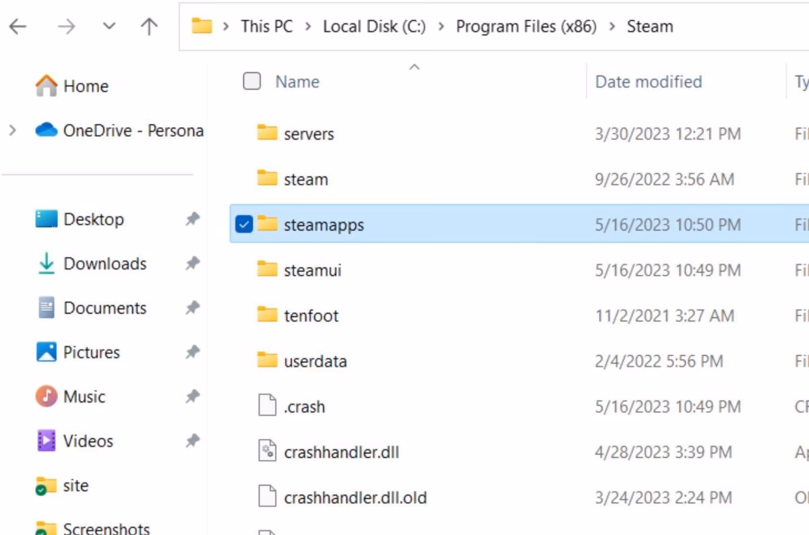Open Videos quick access item
The height and width of the screenshot is (535, 809).
[x=88, y=441]
